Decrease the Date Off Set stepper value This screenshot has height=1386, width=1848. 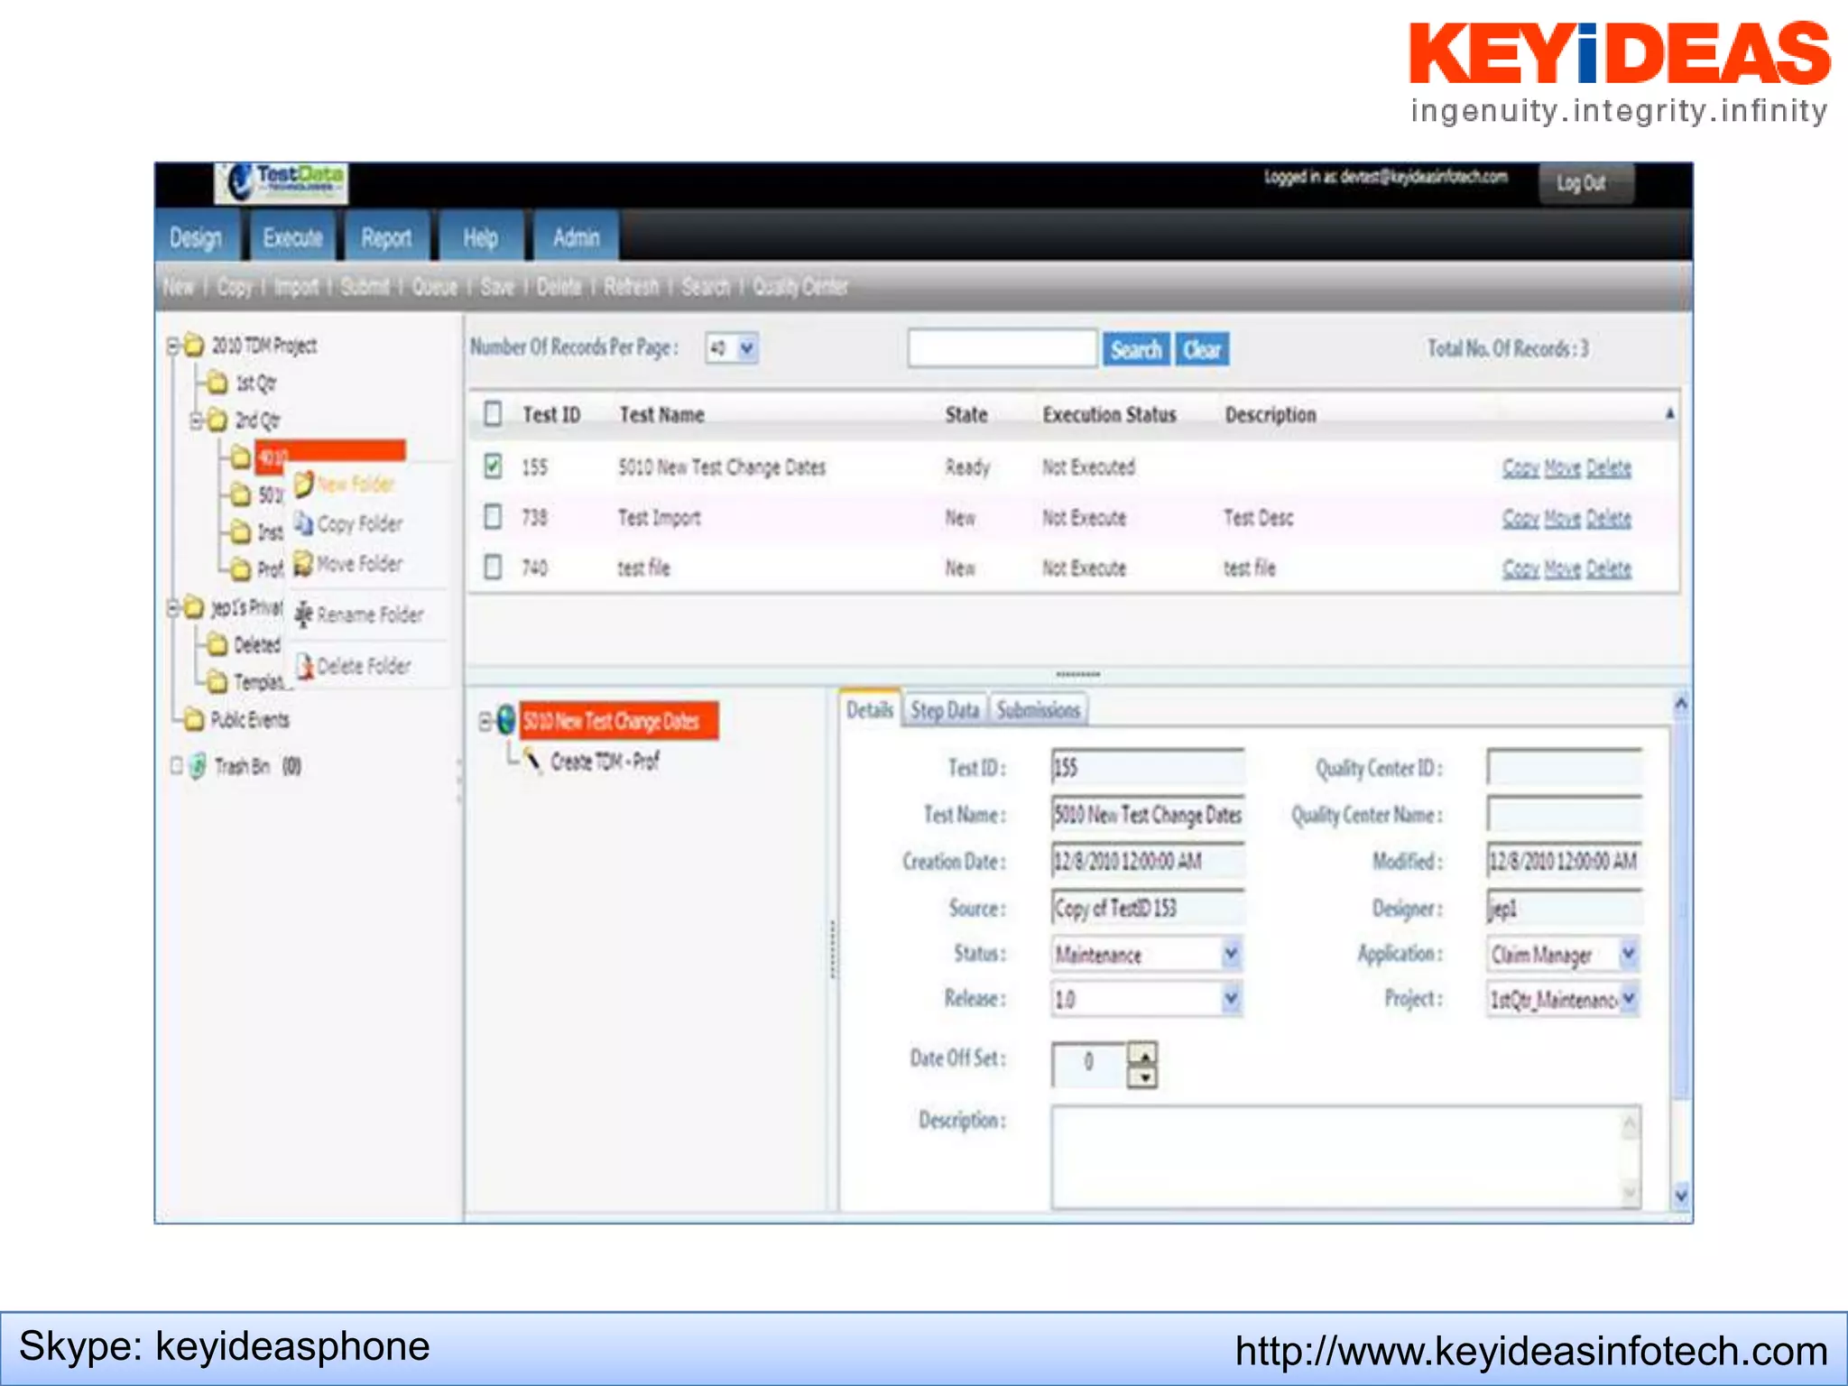point(1143,1076)
